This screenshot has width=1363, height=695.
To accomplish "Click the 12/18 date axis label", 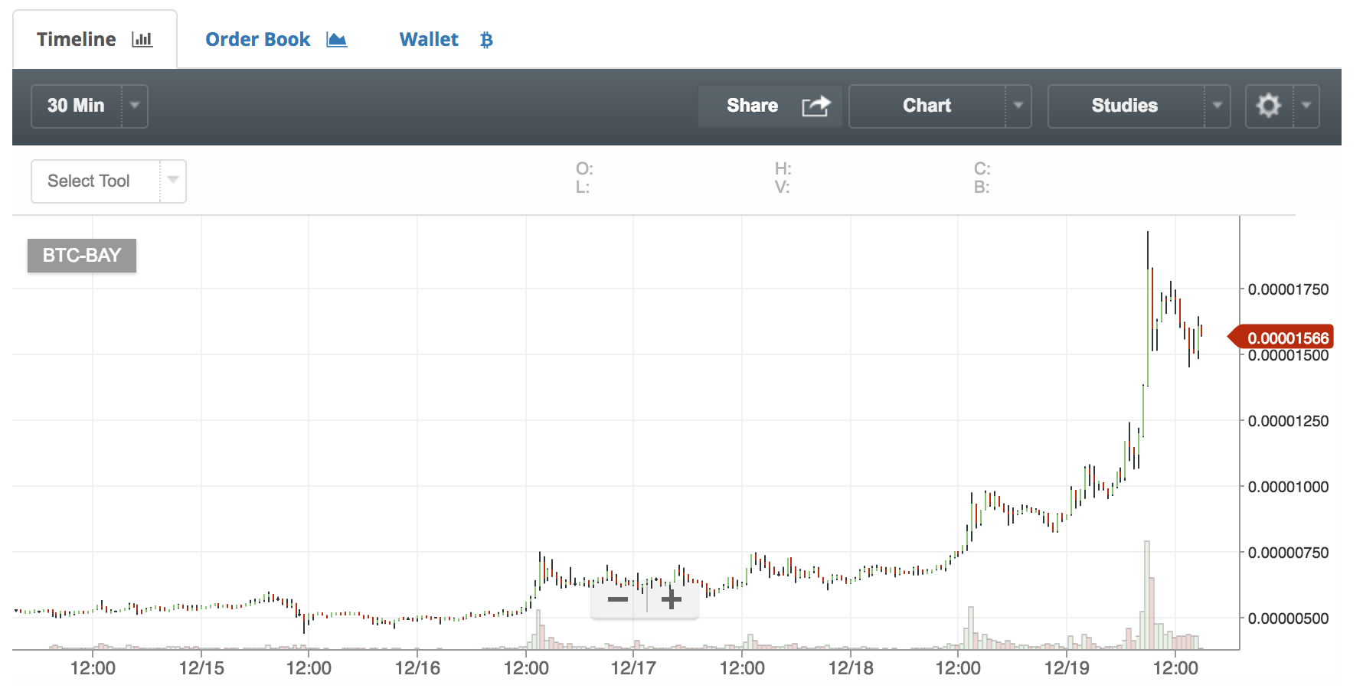I will coord(851,668).
